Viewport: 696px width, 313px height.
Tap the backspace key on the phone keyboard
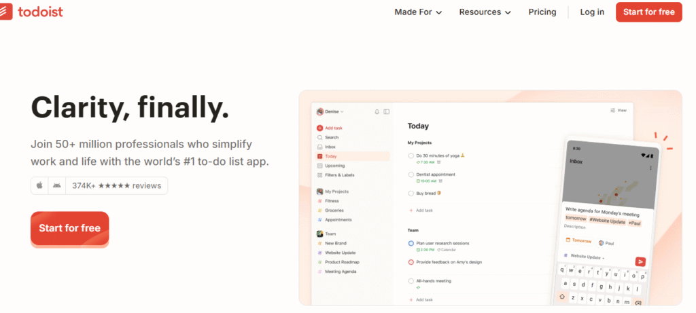(x=638, y=303)
